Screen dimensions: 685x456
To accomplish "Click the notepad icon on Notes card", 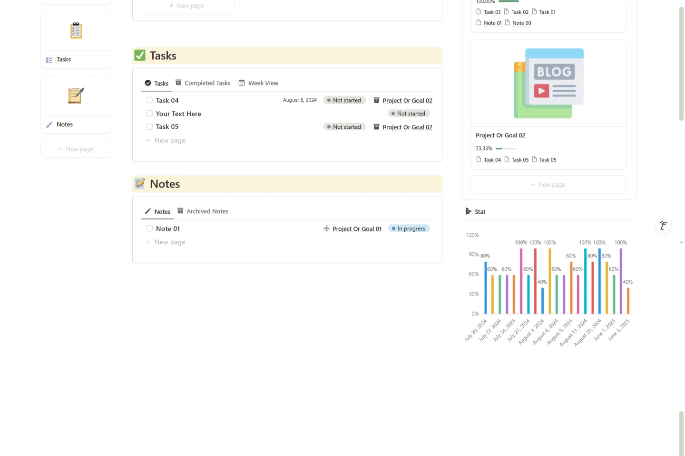I will point(76,95).
